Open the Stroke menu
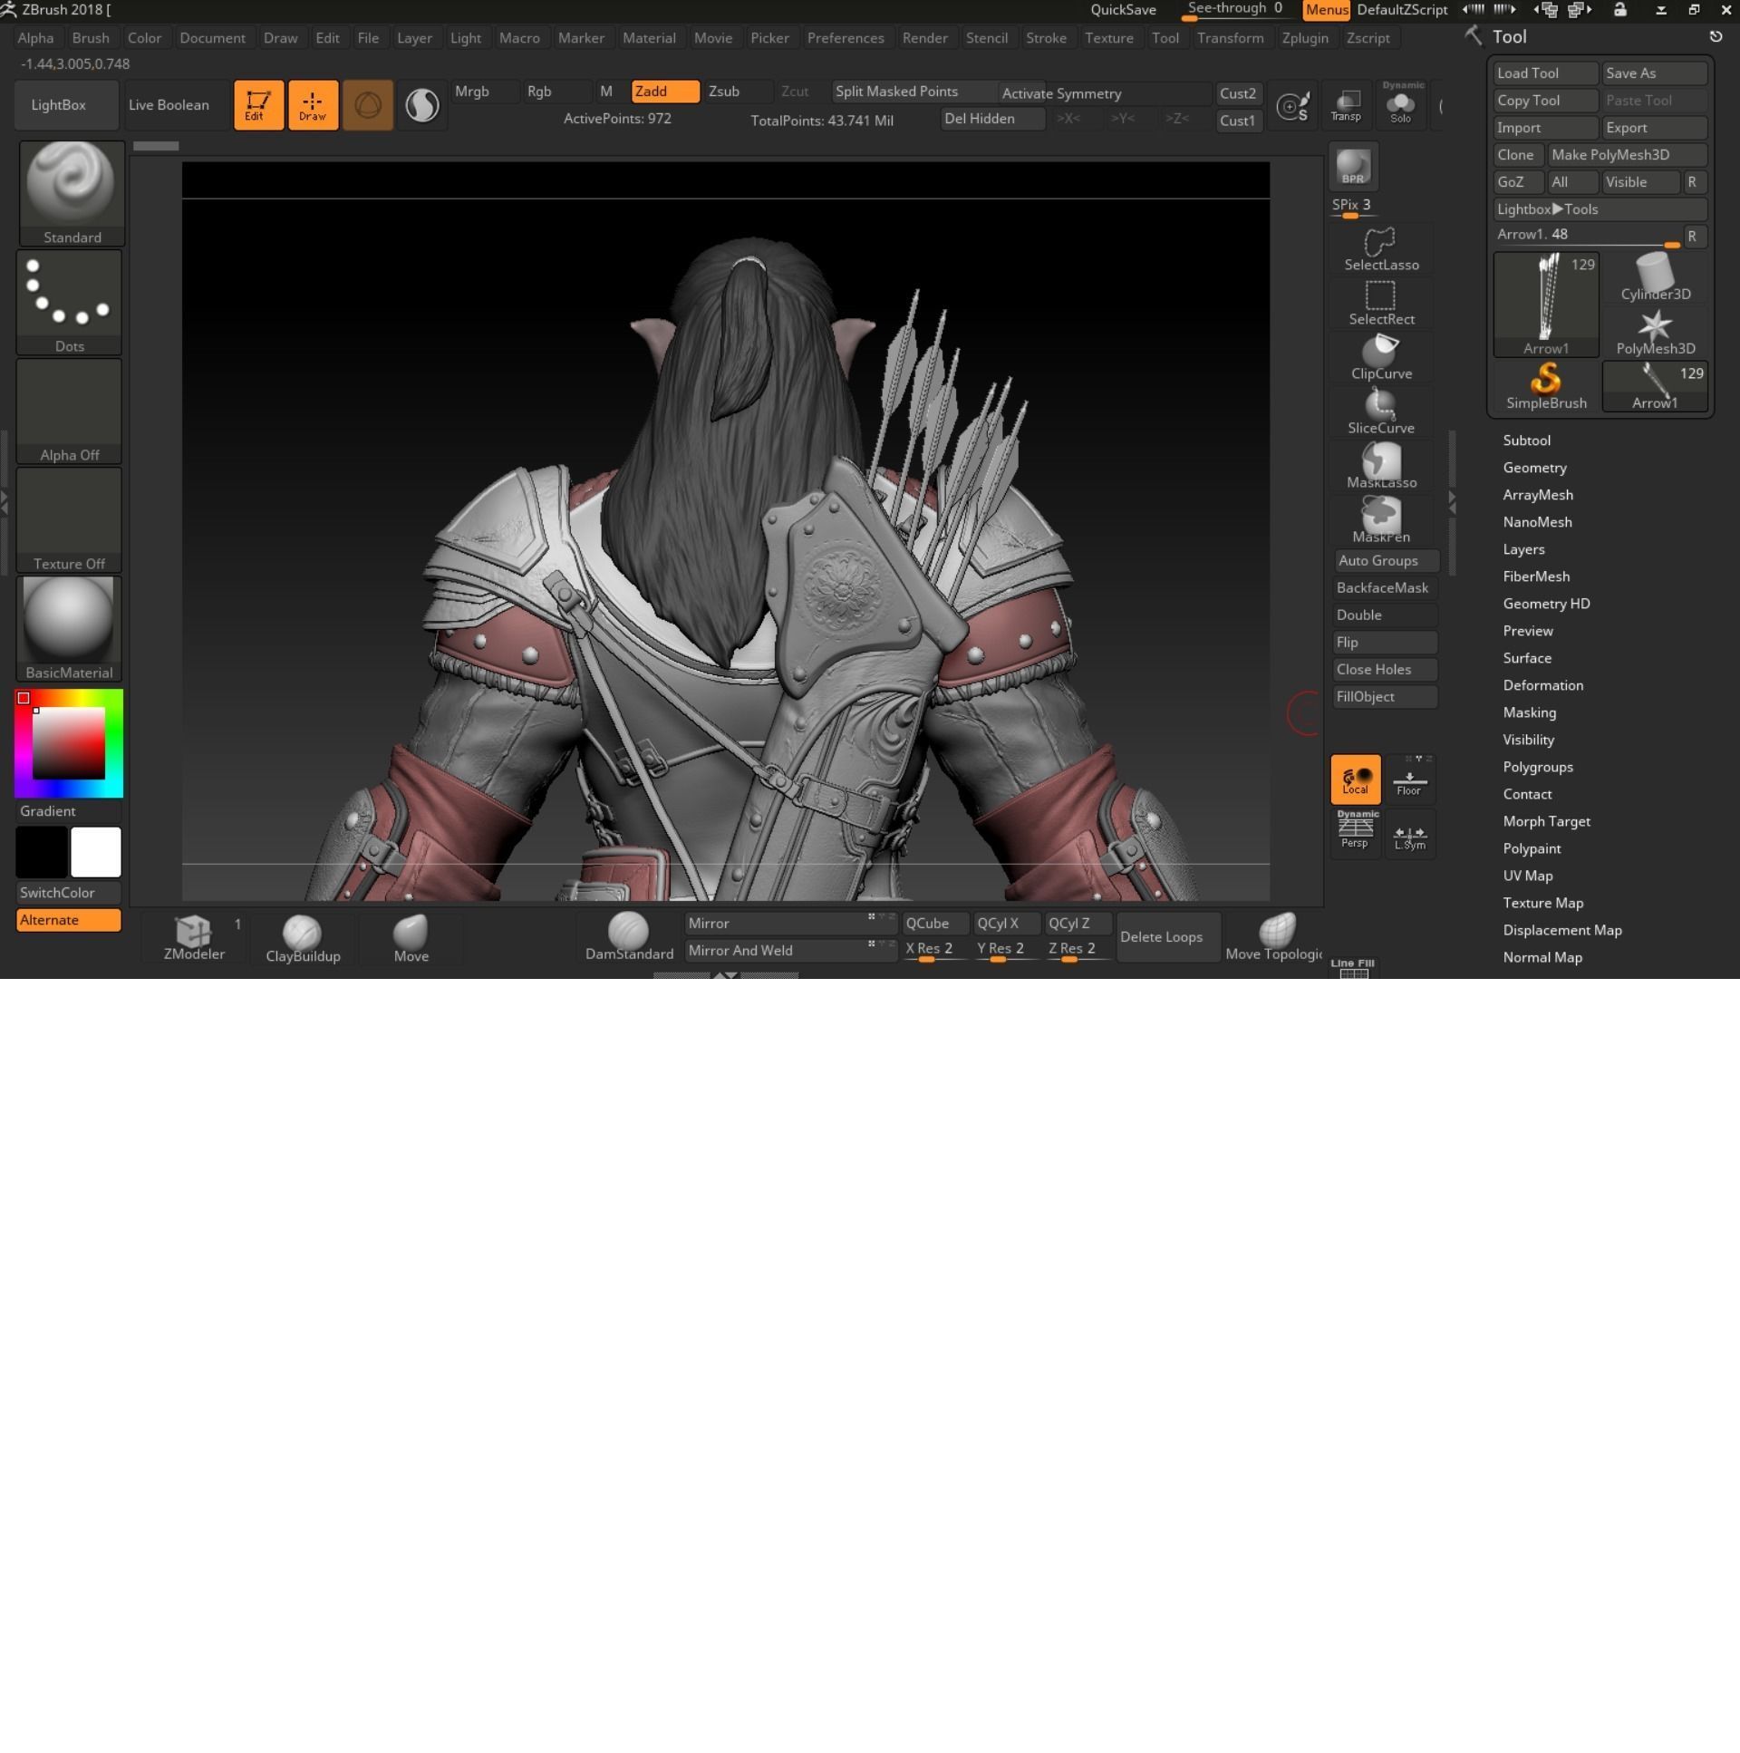This screenshot has height=1753, width=1740. pos(1046,38)
